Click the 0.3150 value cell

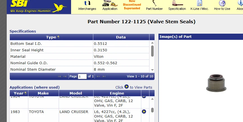pos(121,50)
